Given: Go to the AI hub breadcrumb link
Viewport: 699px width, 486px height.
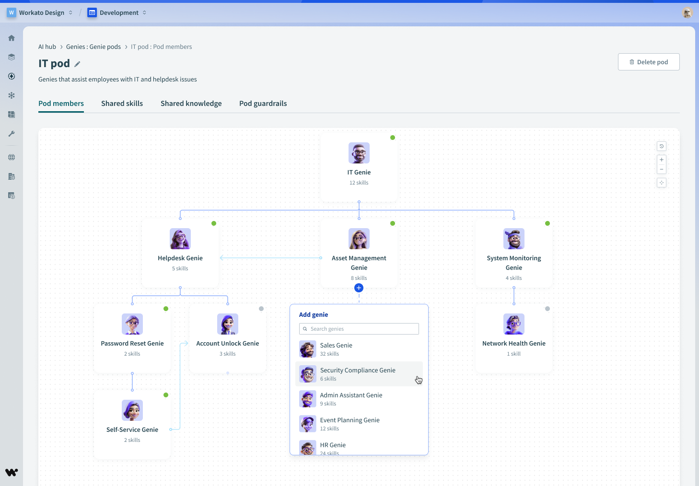Looking at the screenshot, I should [47, 47].
